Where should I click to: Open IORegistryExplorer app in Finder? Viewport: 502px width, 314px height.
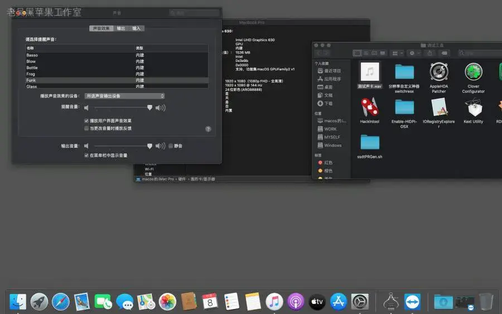[438, 107]
